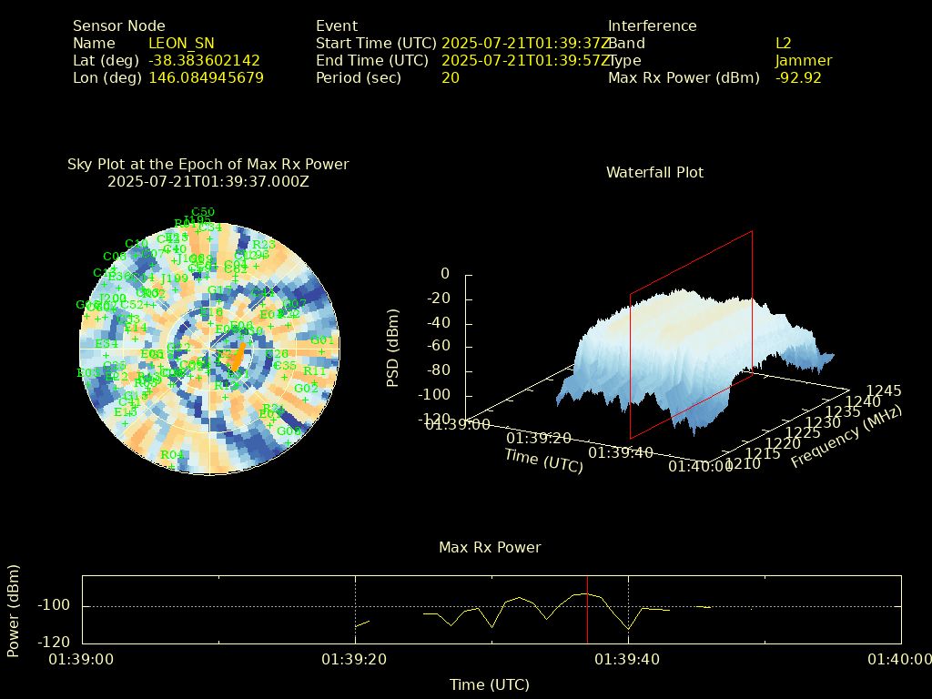The width and height of the screenshot is (932, 699).
Task: Click the L2 band value
Action: click(783, 43)
